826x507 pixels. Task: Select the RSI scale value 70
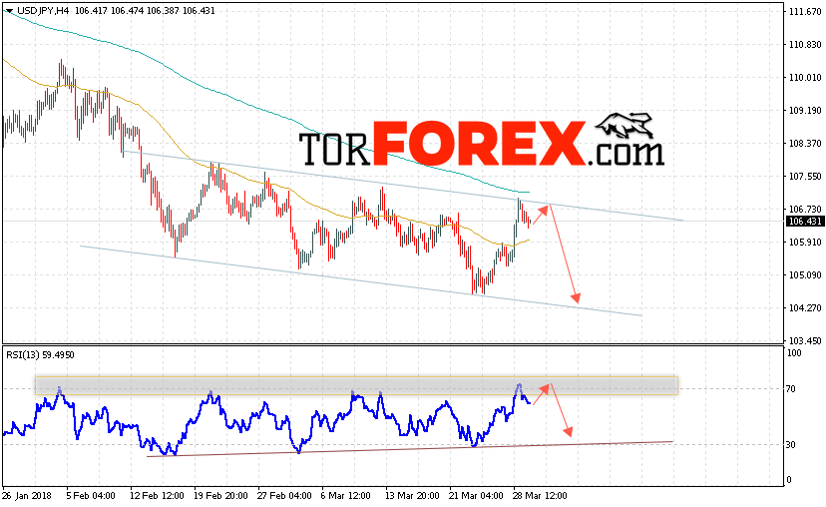tap(790, 389)
